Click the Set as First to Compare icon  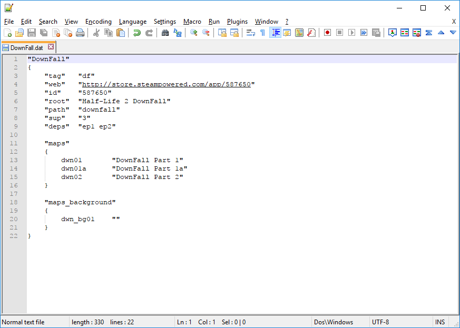[x=392, y=33]
